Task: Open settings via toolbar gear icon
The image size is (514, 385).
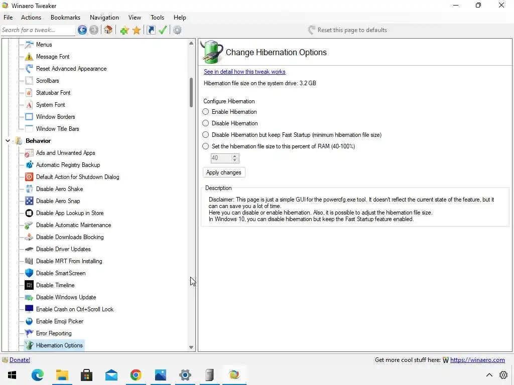Action: click(177, 30)
